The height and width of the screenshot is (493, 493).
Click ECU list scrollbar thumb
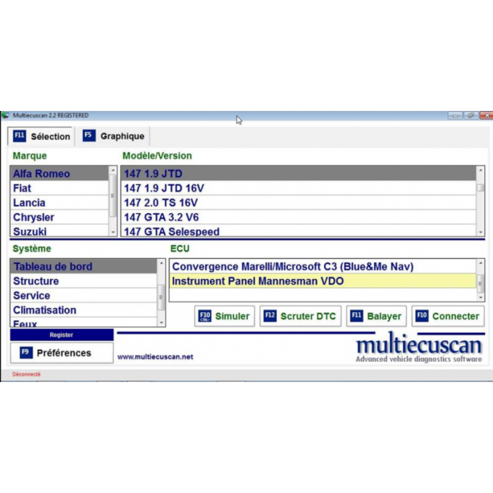[x=480, y=283]
